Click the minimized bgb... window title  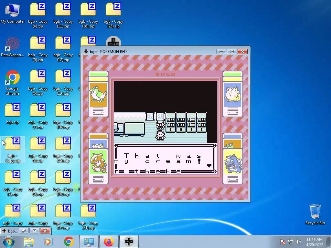click(x=13, y=231)
